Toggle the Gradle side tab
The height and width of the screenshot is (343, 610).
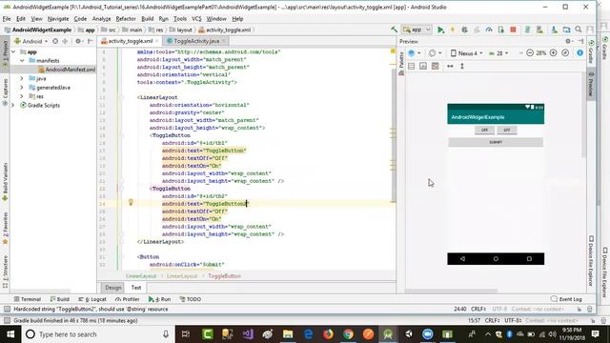click(x=591, y=52)
